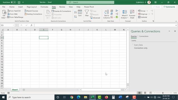This screenshot has width=178, height=100.
Task: Sort Z to A descending
Action: 75,17
